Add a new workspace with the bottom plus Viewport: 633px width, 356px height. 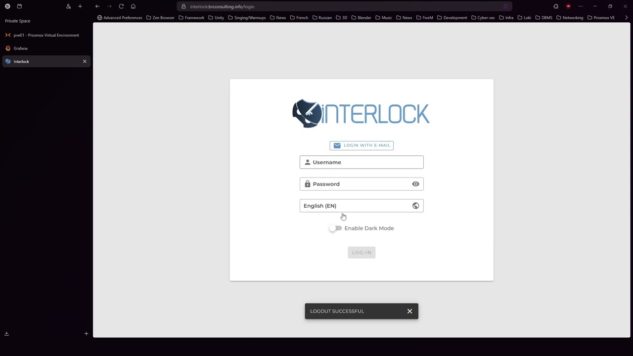86,334
